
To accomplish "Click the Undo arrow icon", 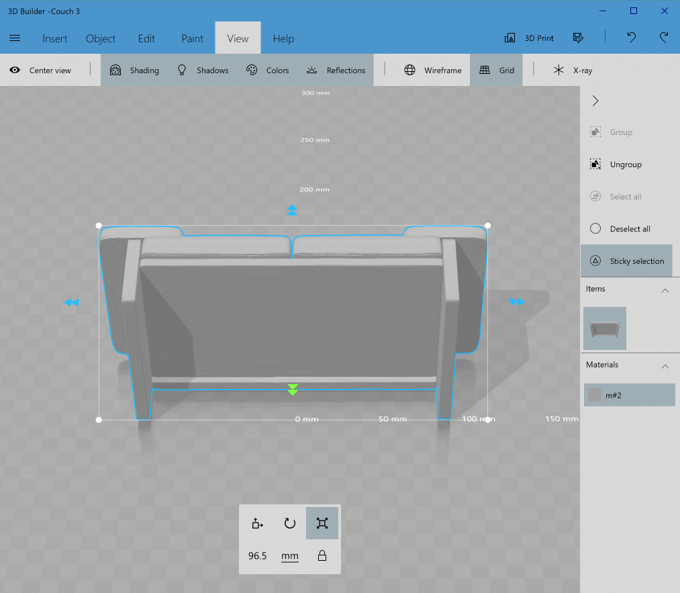I will [631, 38].
